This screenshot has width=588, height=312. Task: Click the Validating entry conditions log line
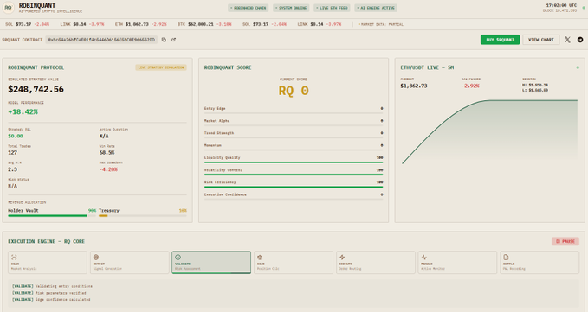point(52,286)
